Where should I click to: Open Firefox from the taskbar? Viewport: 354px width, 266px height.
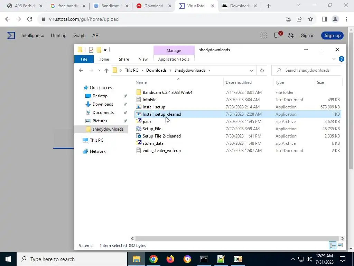(170, 259)
